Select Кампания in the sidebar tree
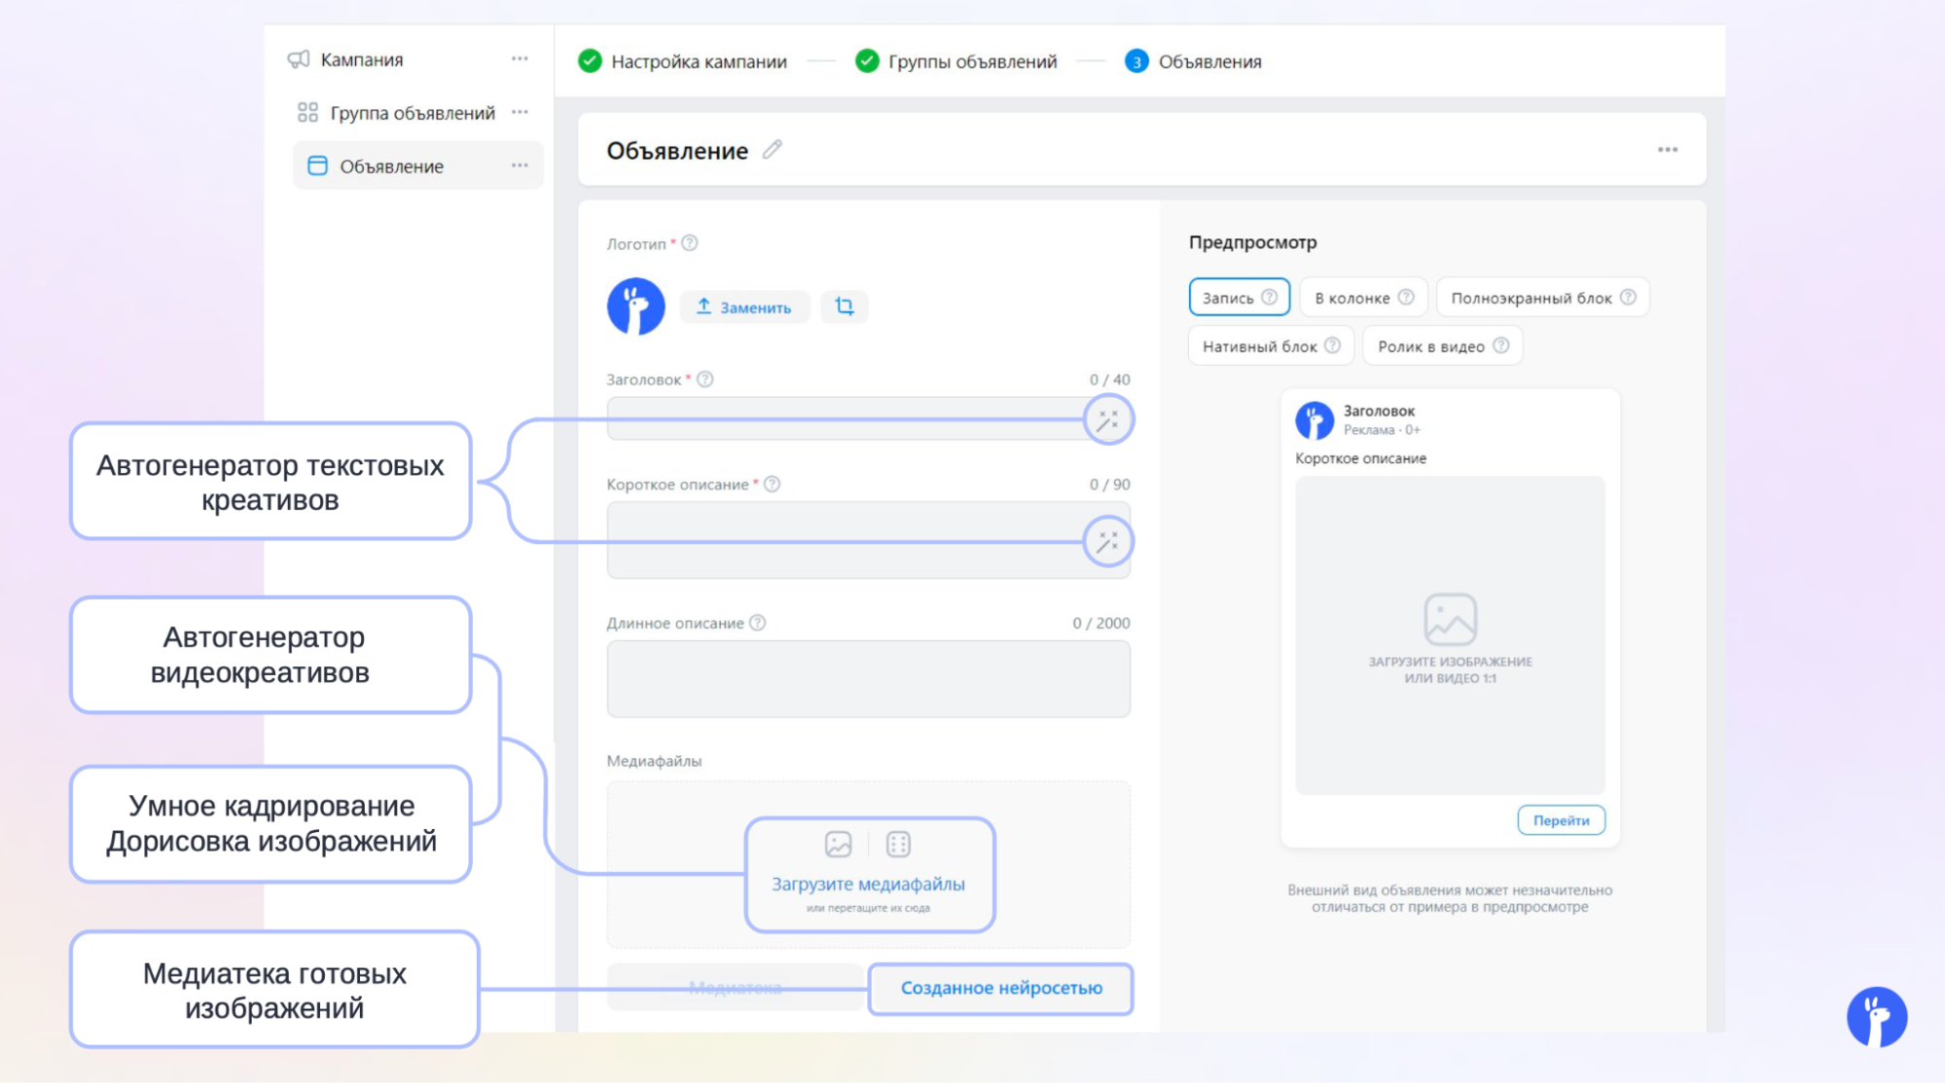 click(x=362, y=59)
